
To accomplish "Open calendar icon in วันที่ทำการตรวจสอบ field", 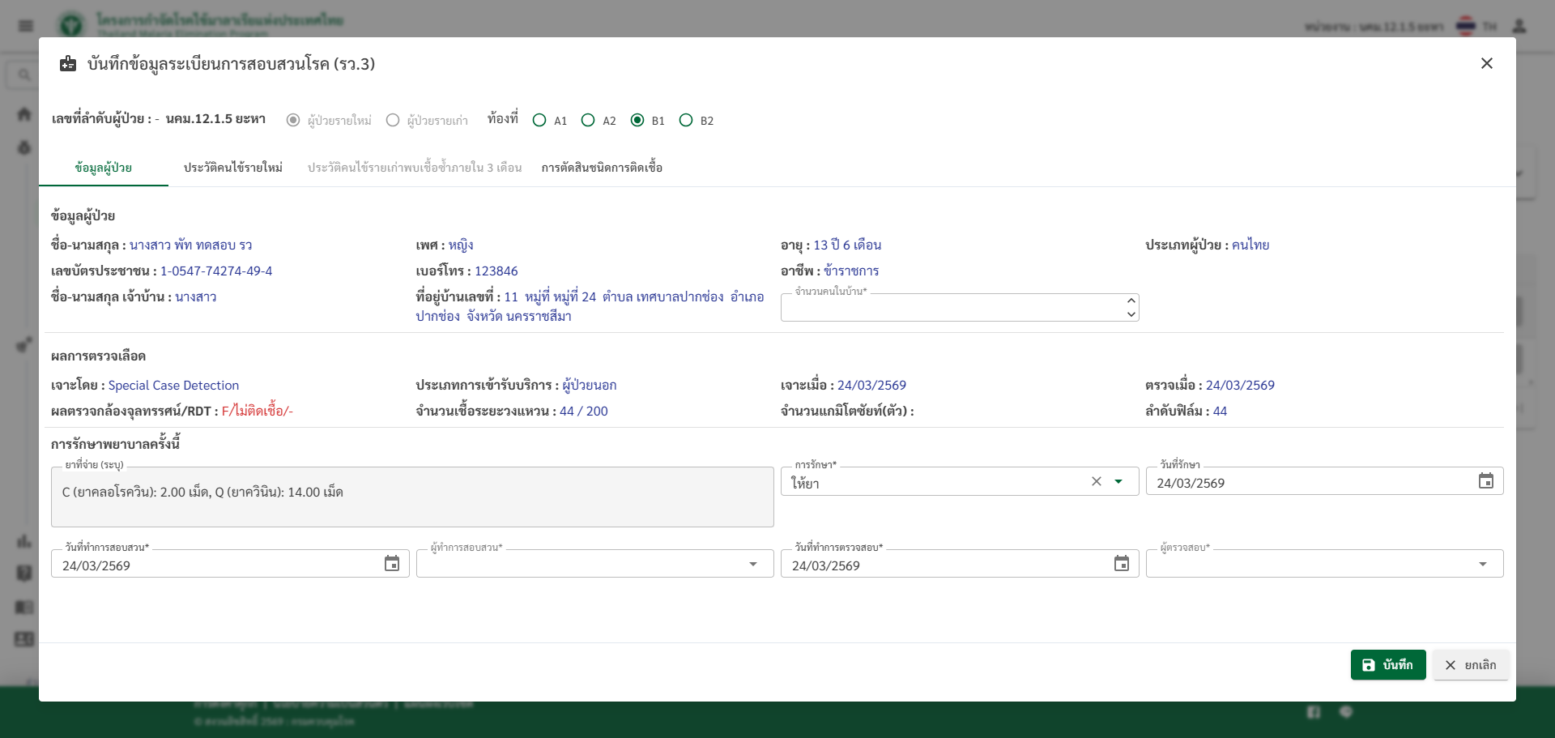I will (x=1121, y=564).
